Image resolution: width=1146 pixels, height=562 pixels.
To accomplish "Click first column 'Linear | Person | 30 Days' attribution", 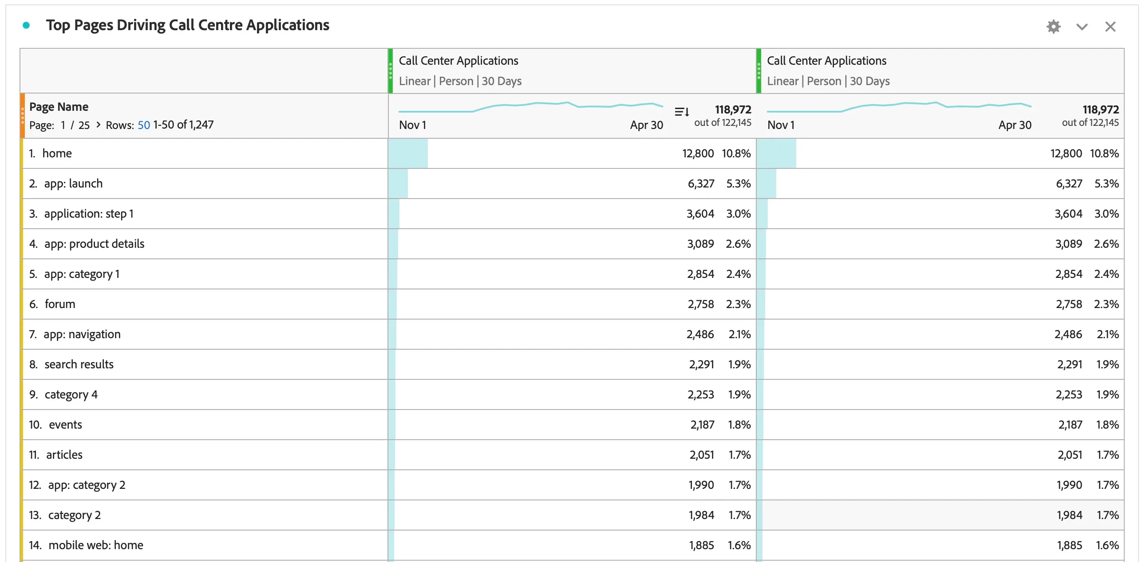I will point(460,81).
